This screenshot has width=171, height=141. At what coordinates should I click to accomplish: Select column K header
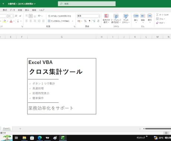click(135, 37)
